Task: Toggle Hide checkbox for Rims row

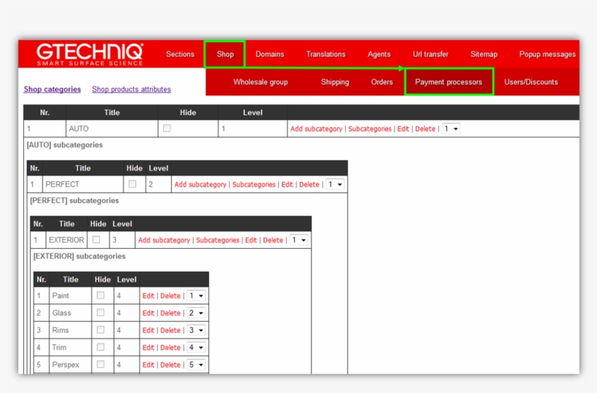Action: (x=100, y=330)
